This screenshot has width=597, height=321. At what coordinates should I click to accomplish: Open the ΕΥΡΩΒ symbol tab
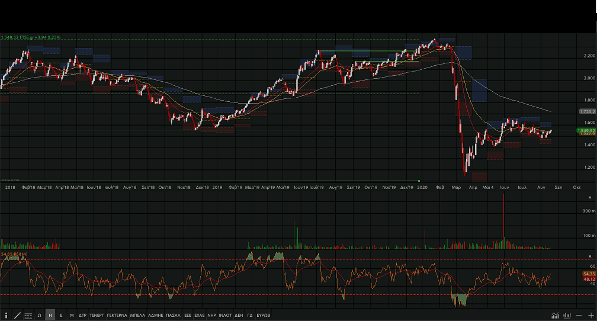(264, 315)
